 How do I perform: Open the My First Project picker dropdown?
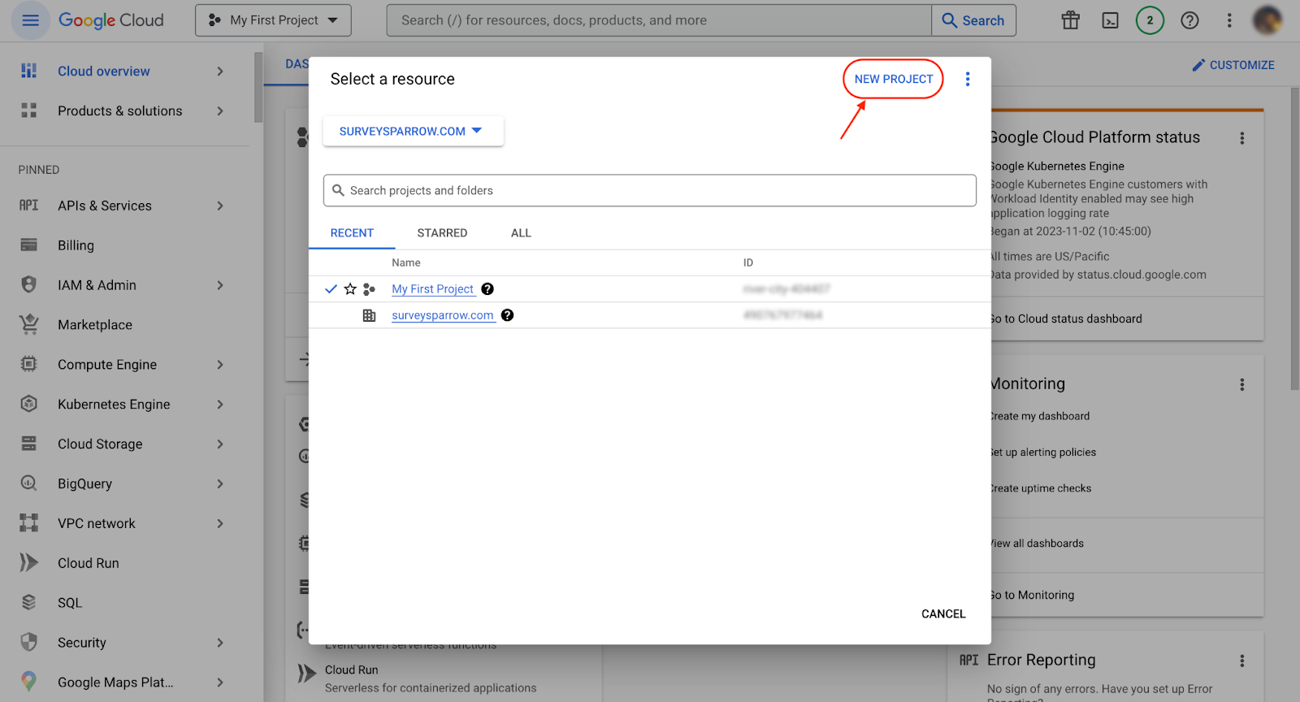pyautogui.click(x=273, y=20)
